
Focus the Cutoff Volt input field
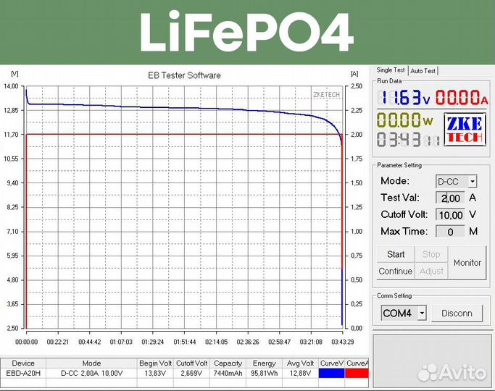point(450,215)
